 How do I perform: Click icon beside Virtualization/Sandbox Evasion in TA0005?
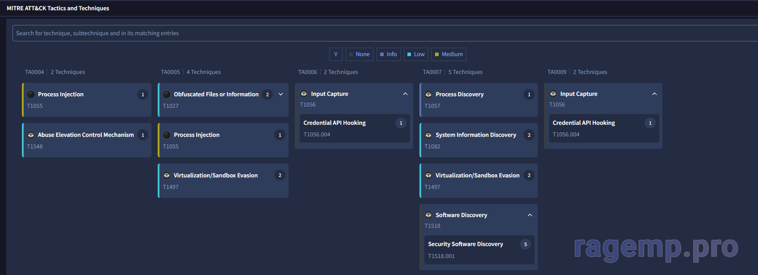167,176
